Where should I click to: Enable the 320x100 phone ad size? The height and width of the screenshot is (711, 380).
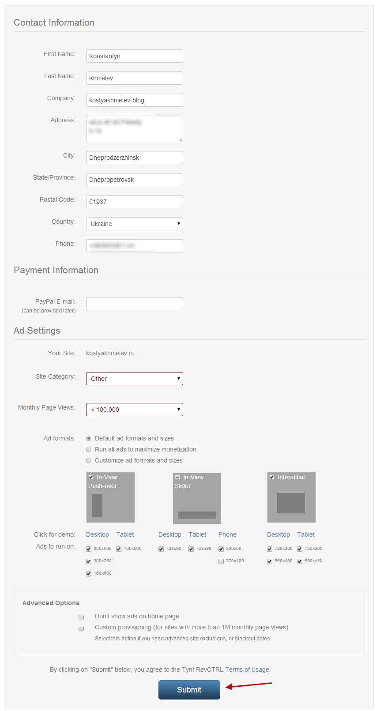[x=221, y=561]
